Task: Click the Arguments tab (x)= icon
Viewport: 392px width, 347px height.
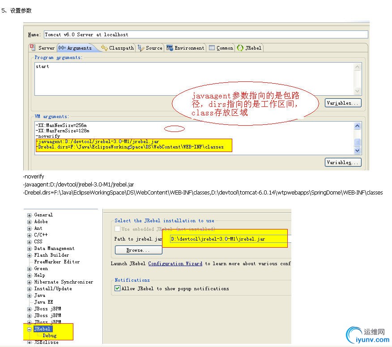Action: pyautogui.click(x=62, y=47)
